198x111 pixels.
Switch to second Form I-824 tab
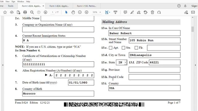pyautogui.click(x=59, y=6)
